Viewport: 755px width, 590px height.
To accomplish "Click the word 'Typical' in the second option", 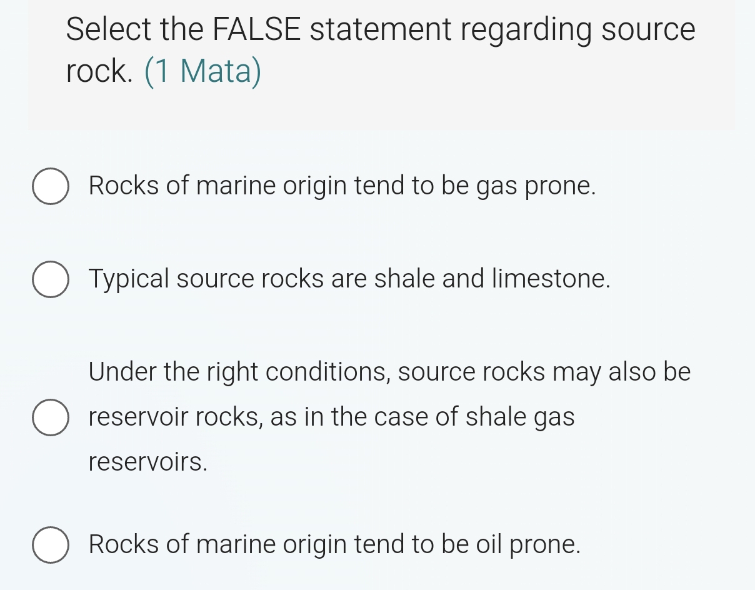I will 129,278.
